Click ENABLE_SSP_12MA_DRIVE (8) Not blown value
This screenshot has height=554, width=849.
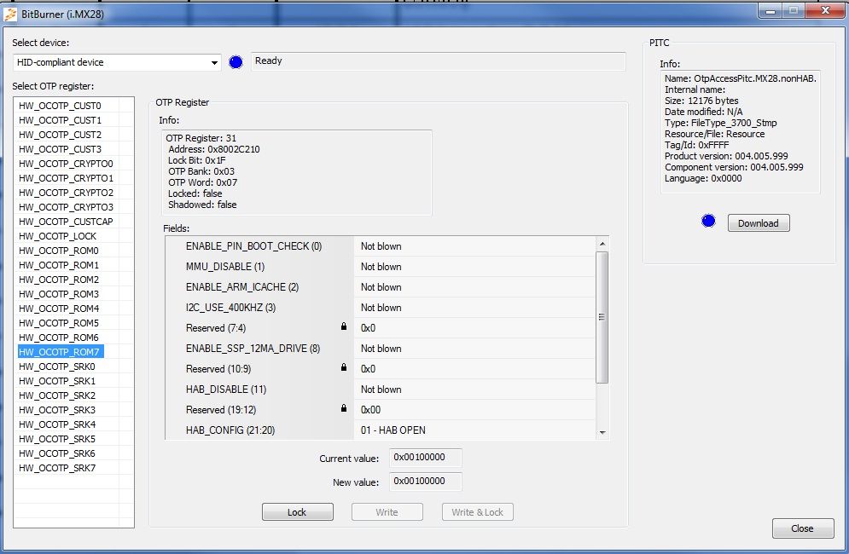(475, 349)
